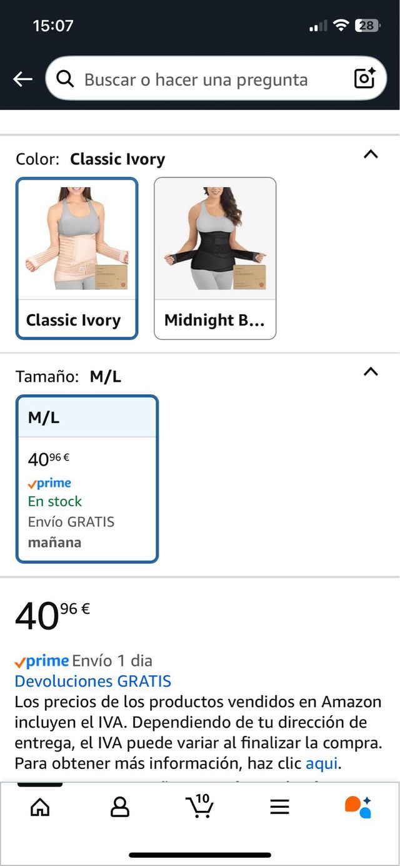400x866 pixels.
Task: Tap the hamburger menu icon
Action: click(x=279, y=807)
